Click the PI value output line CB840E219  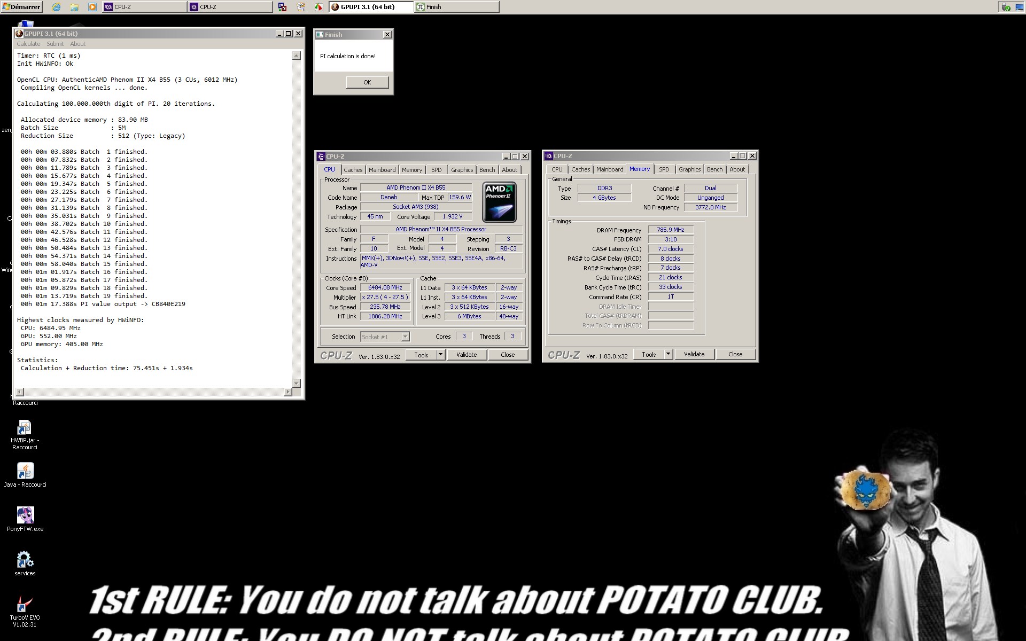pyautogui.click(x=103, y=304)
